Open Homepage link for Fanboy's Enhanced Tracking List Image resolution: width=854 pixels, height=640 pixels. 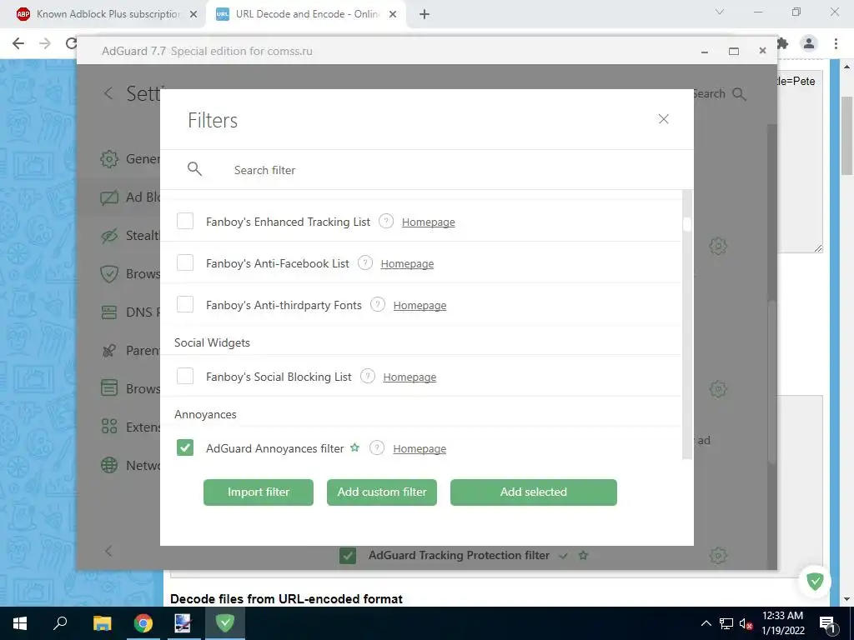(x=428, y=222)
